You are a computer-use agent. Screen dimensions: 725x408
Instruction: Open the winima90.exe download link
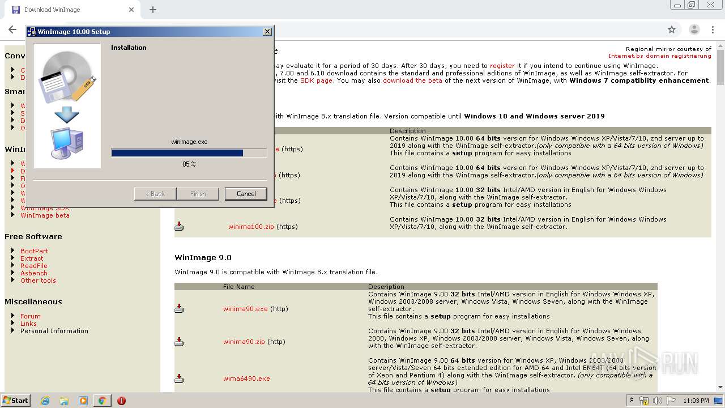(x=245, y=309)
